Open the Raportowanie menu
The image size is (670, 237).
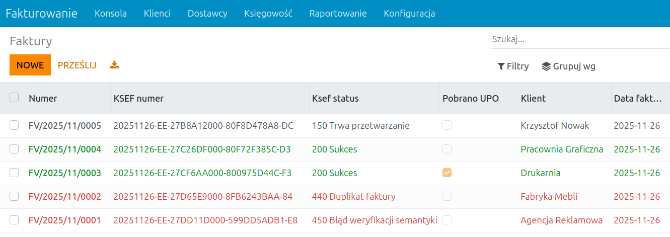tap(338, 14)
